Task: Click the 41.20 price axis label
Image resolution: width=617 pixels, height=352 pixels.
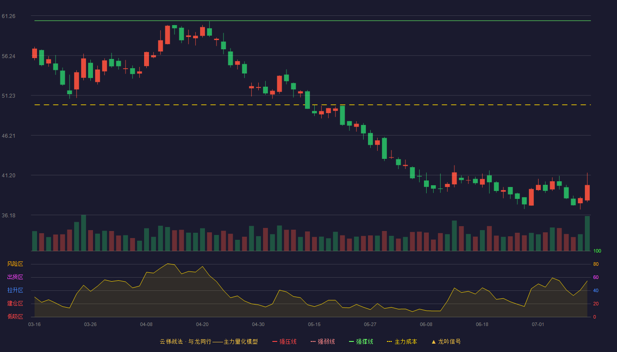Action: click(x=9, y=175)
